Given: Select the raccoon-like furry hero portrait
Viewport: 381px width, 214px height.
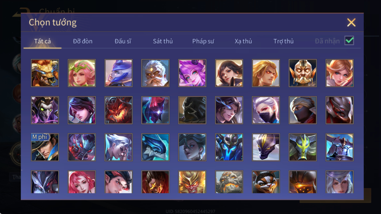Looking at the screenshot, I should coord(266,182).
